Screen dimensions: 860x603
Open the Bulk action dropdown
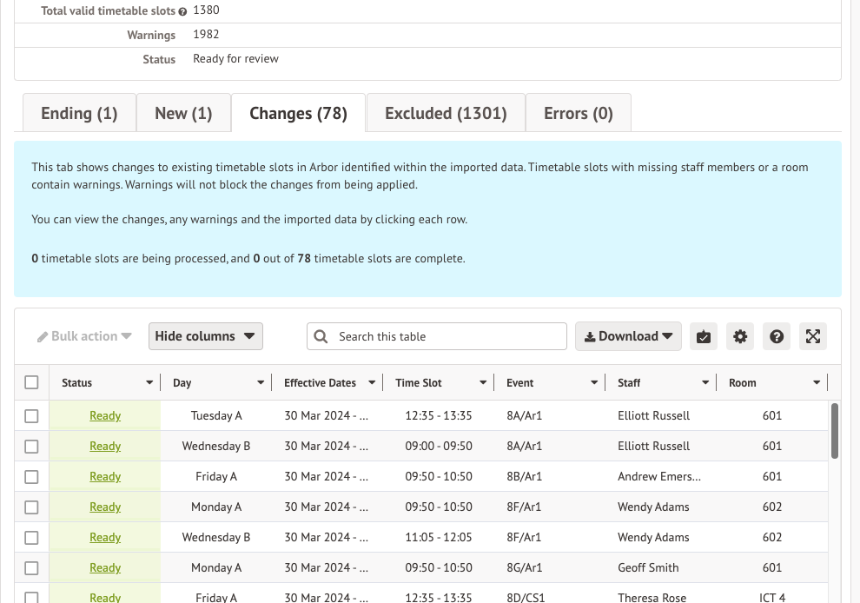coord(84,336)
